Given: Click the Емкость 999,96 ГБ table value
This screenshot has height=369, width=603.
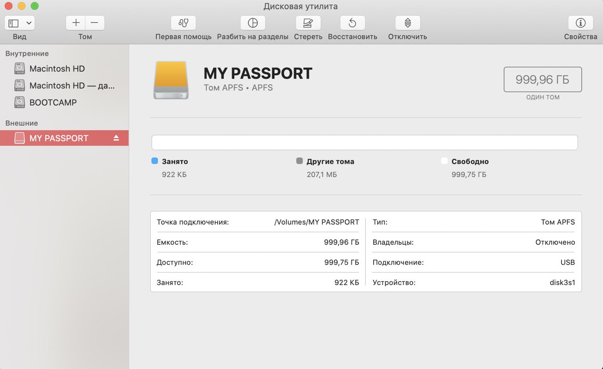Looking at the screenshot, I should tap(342, 242).
